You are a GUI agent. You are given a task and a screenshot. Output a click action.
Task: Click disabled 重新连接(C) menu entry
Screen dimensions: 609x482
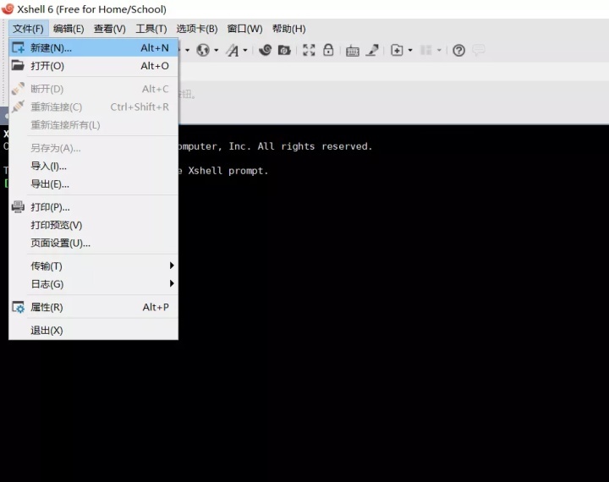coord(93,107)
